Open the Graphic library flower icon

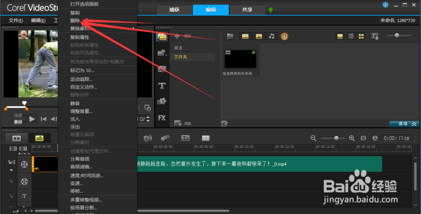point(162,102)
